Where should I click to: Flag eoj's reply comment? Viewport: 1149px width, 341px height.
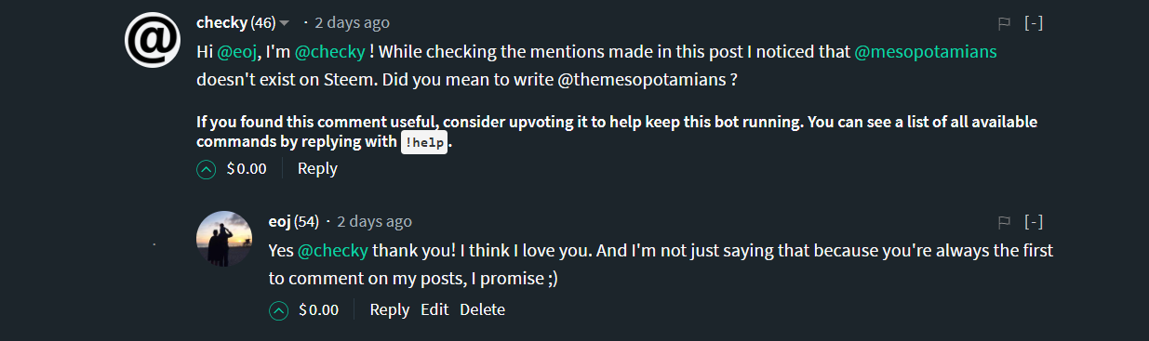pyautogui.click(x=1004, y=222)
